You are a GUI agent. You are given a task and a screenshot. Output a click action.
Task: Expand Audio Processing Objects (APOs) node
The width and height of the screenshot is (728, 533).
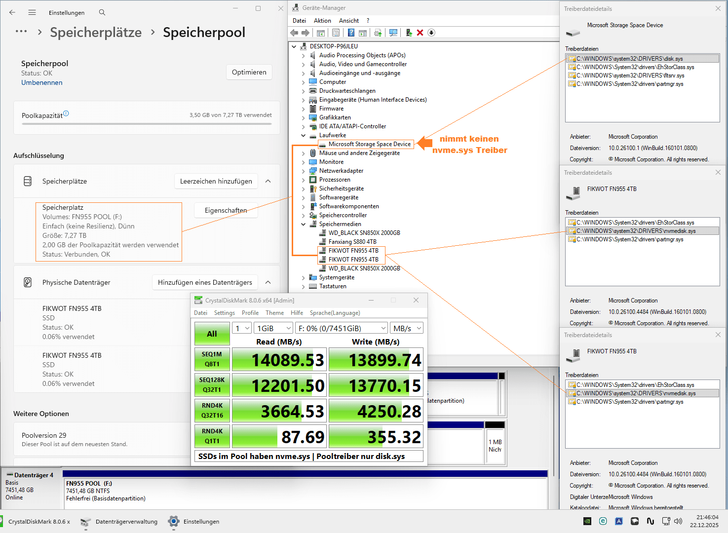pos(304,55)
